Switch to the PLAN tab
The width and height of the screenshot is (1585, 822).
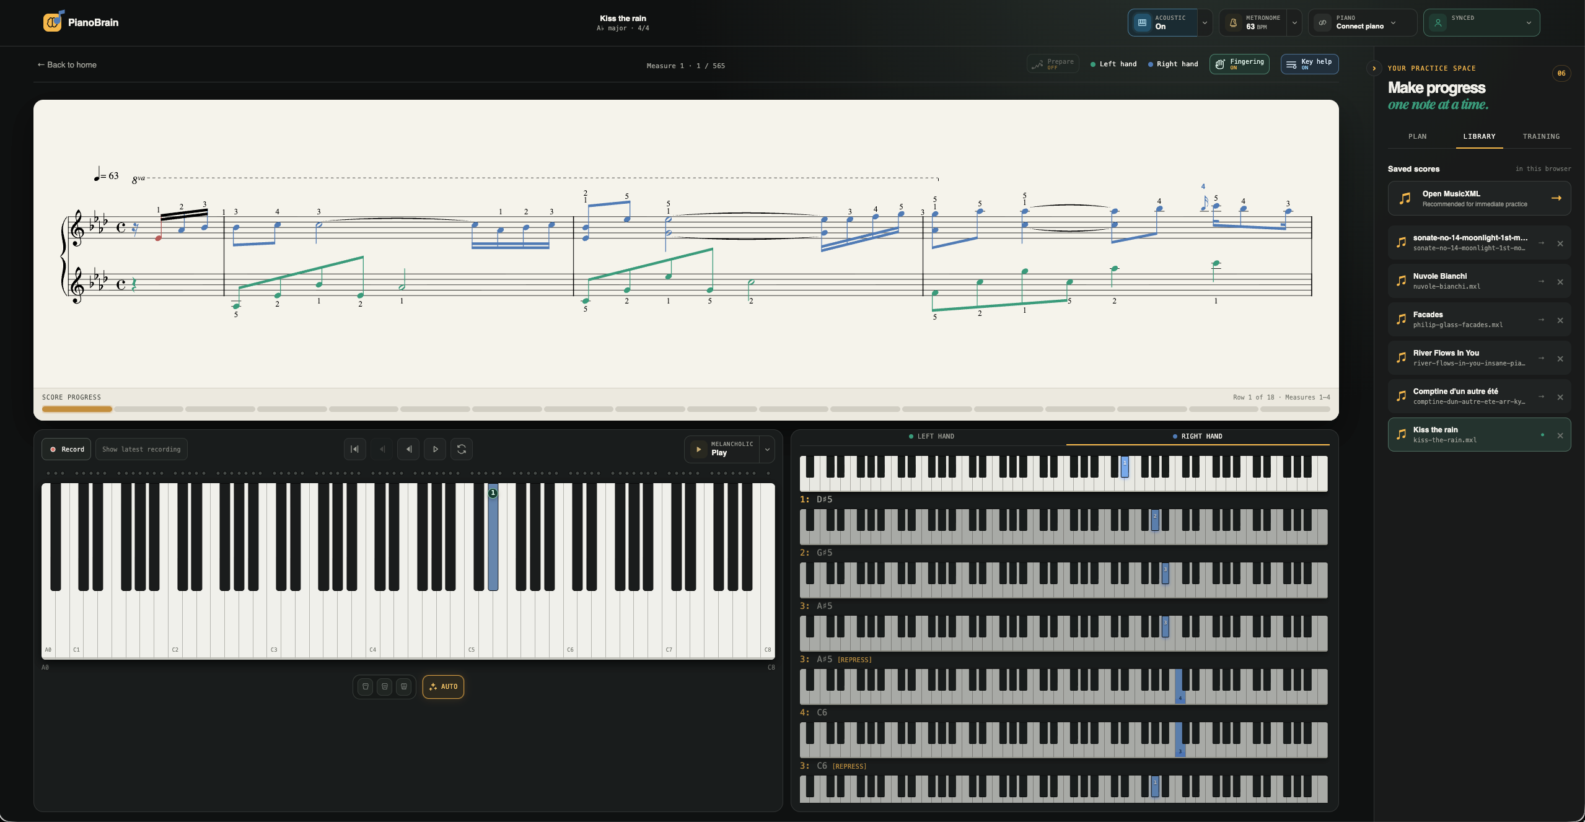coord(1417,136)
